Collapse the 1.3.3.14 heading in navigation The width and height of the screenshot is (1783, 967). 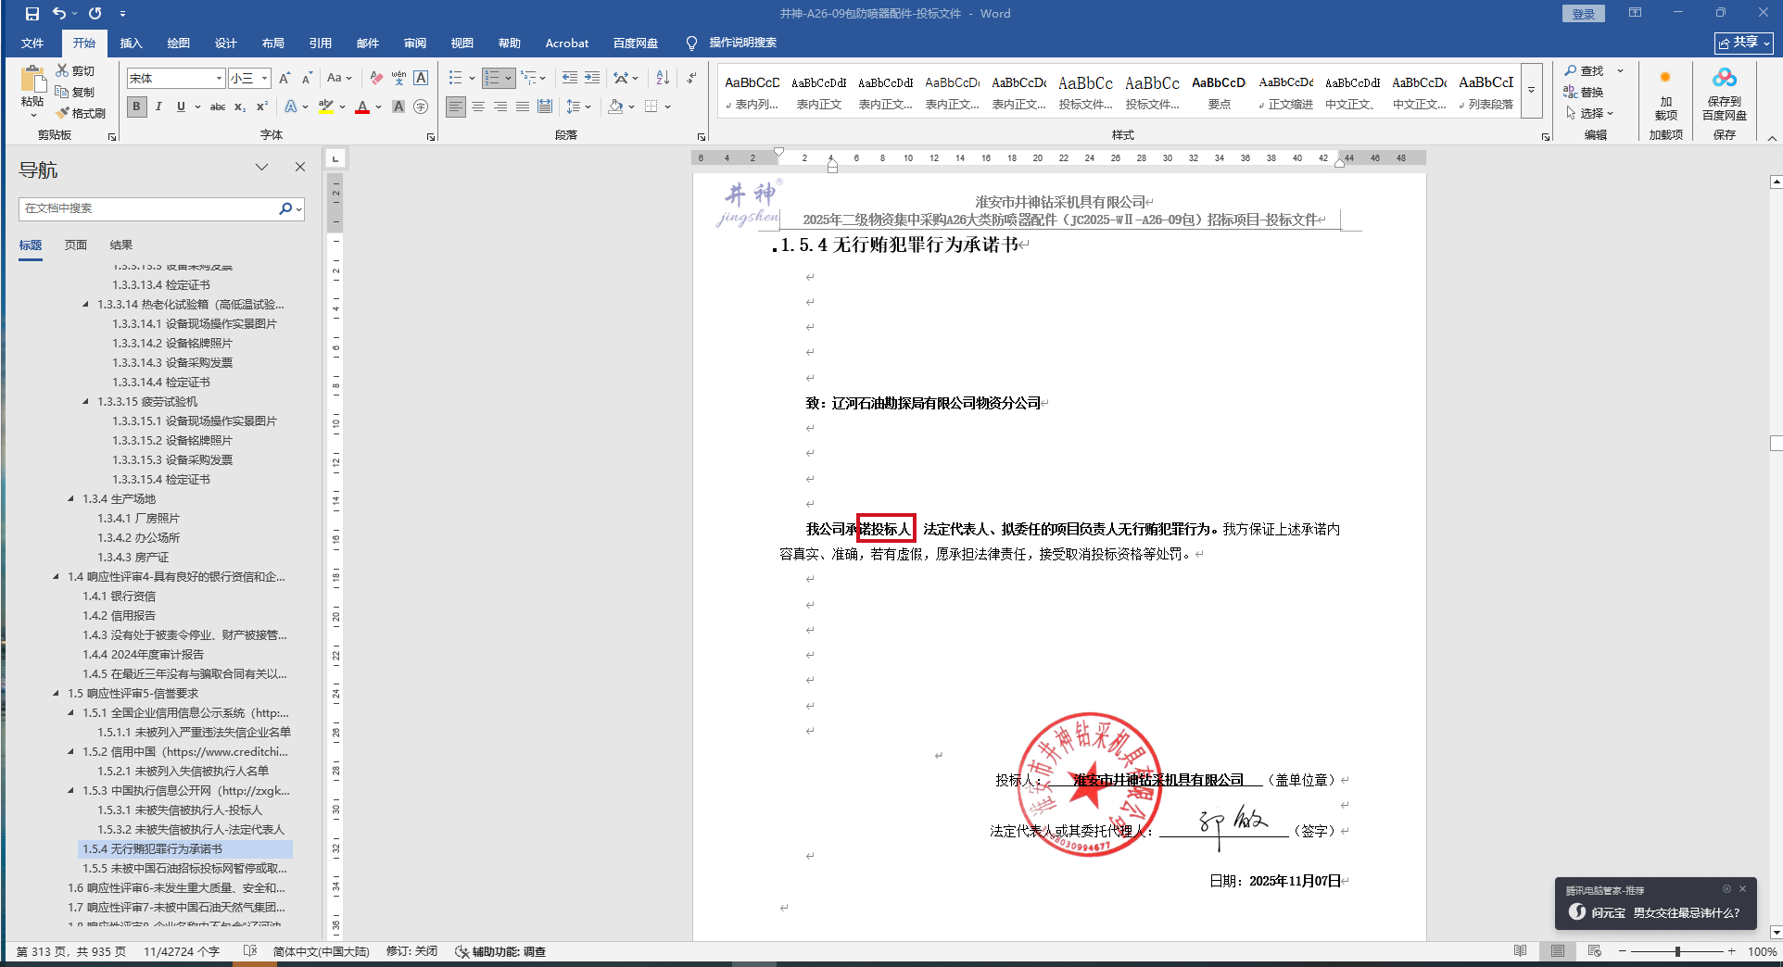tap(86, 305)
